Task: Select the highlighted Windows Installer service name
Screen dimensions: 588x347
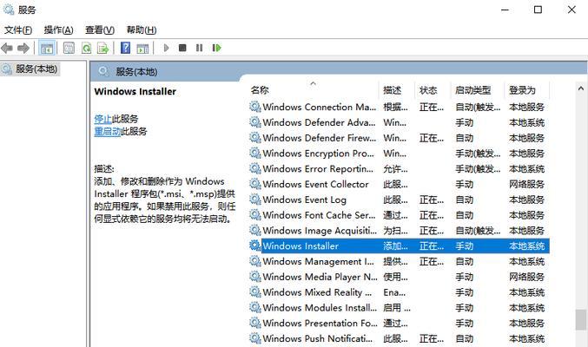Action: click(301, 246)
